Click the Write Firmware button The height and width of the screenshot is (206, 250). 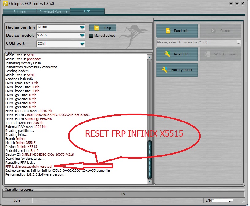221,54
